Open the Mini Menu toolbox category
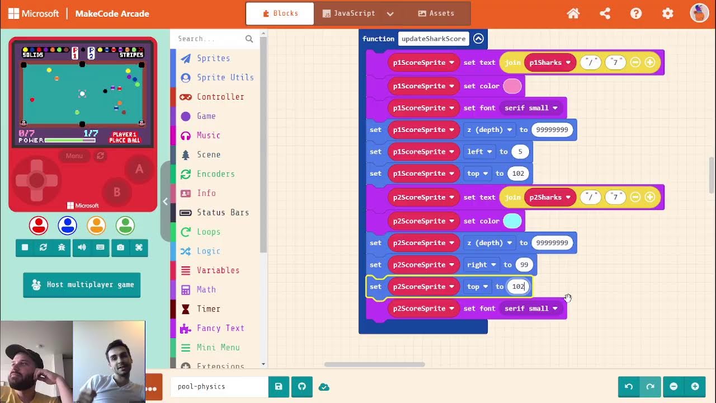Image resolution: width=716 pixels, height=403 pixels. 218,348
